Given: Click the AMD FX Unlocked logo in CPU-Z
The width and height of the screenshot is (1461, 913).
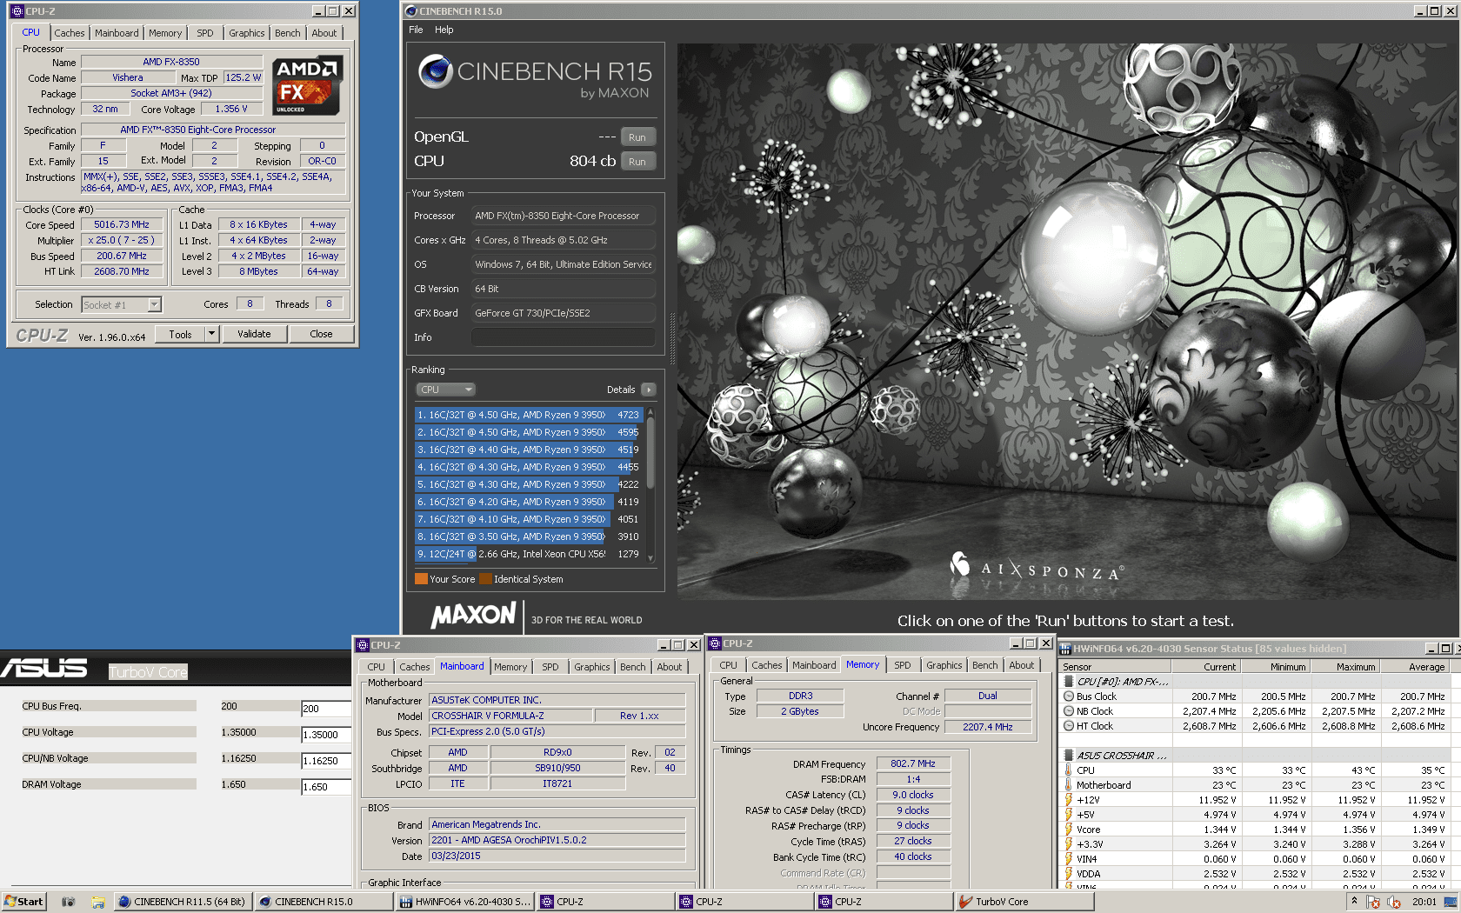Looking at the screenshot, I should 308,85.
